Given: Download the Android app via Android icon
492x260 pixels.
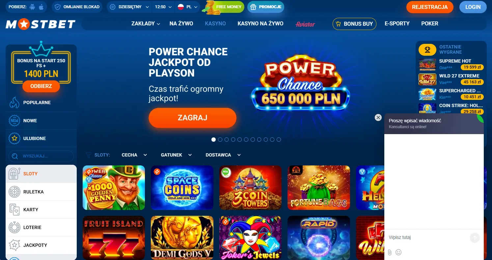Looking at the screenshot, I should pyautogui.click(x=32, y=7).
